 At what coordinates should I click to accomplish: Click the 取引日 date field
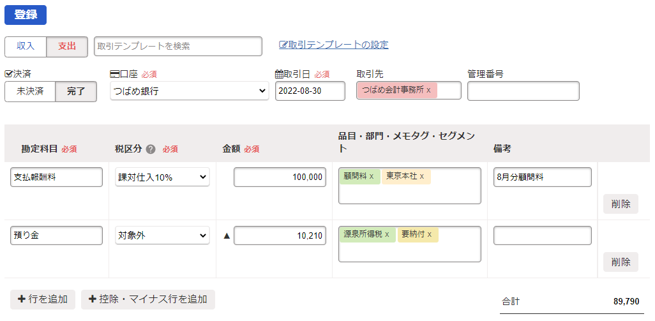pyautogui.click(x=310, y=91)
